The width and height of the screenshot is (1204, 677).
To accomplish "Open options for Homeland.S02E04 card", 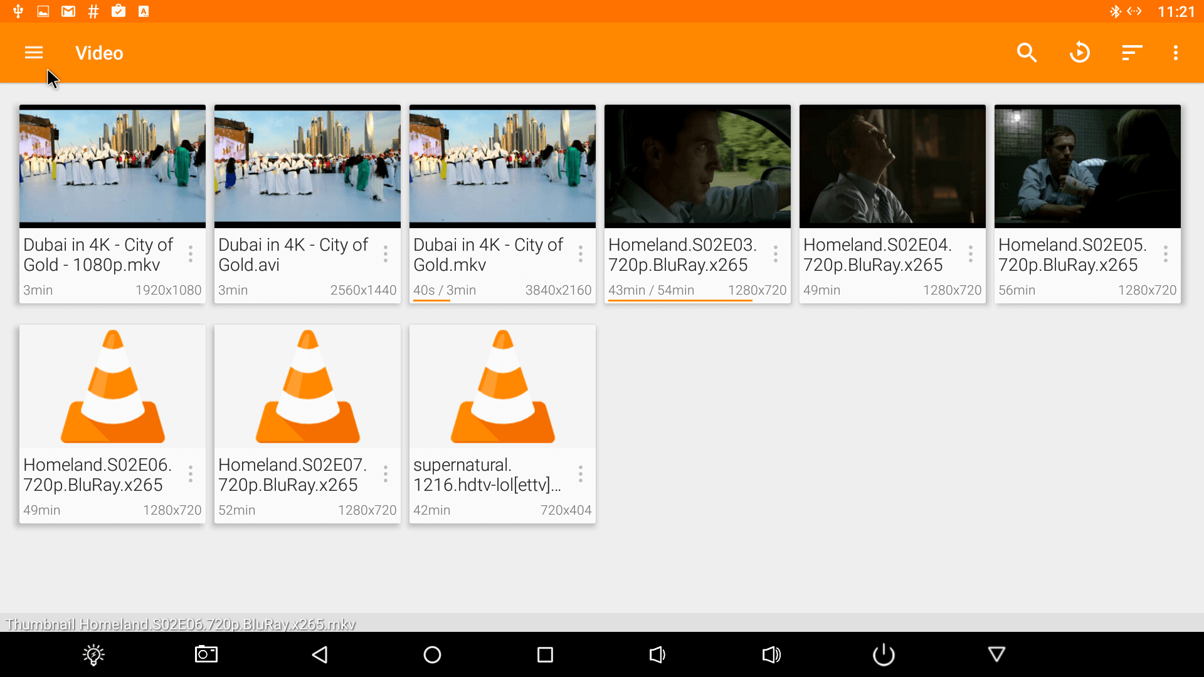I will [x=971, y=254].
